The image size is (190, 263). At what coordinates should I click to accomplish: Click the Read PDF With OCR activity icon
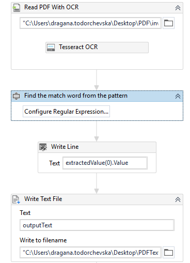pyautogui.click(x=17, y=8)
